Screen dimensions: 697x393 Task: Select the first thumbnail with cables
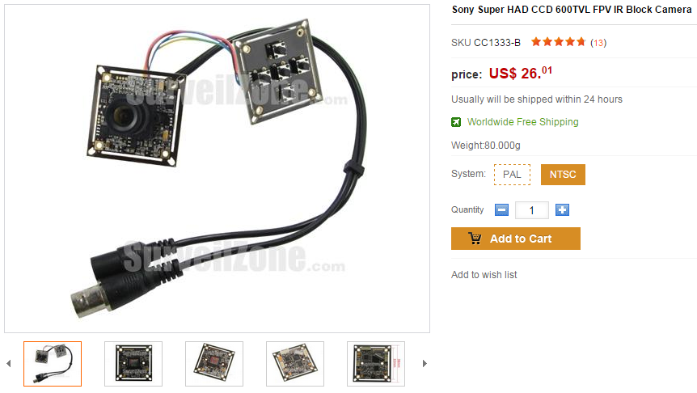point(53,364)
